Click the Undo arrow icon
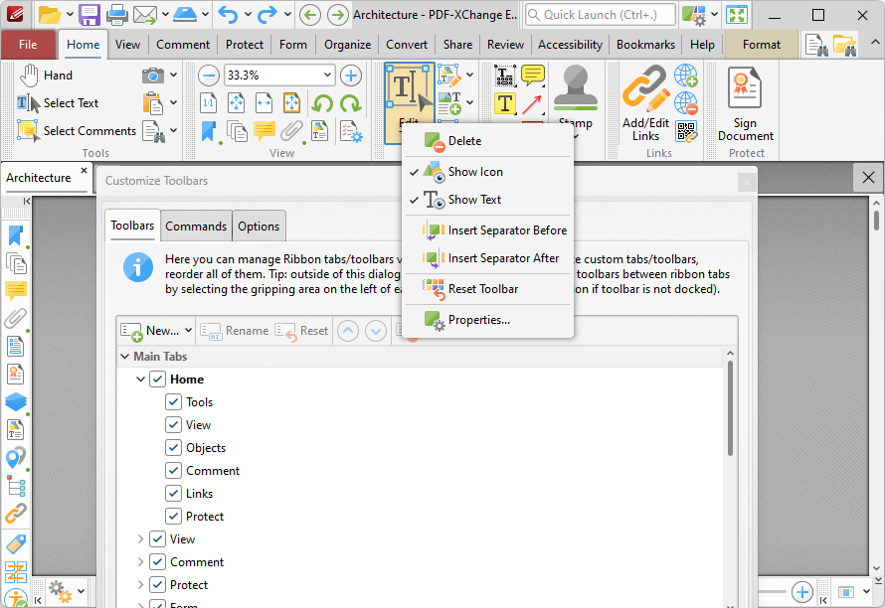The width and height of the screenshot is (885, 608). pos(228,15)
